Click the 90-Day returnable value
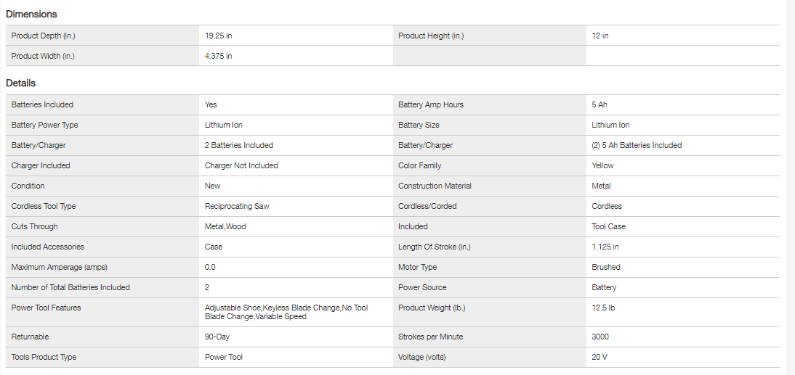Viewport: 795px width, 375px height. pos(217,337)
